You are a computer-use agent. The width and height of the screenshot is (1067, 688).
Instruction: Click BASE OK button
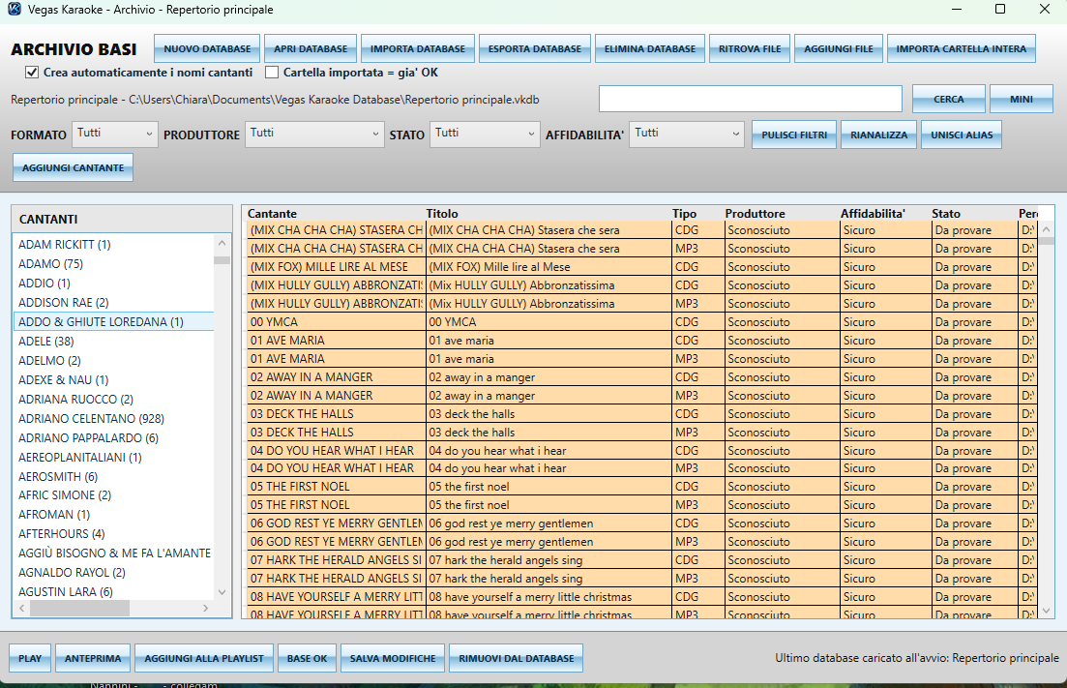click(x=307, y=658)
